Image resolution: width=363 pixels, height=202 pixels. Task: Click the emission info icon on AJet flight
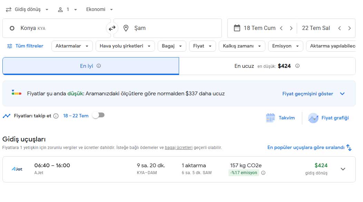(263, 173)
